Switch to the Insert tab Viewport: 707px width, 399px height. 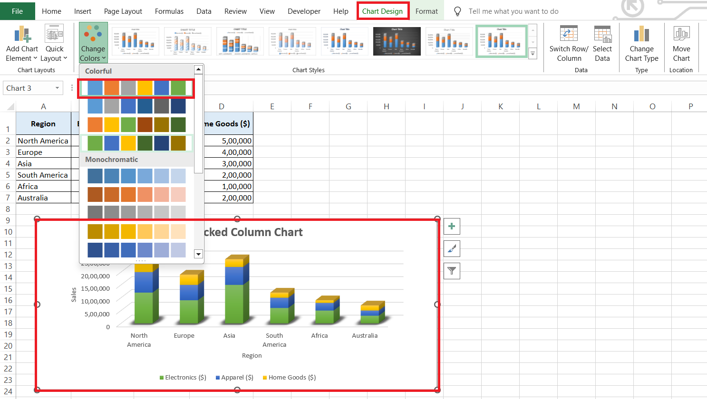click(83, 11)
